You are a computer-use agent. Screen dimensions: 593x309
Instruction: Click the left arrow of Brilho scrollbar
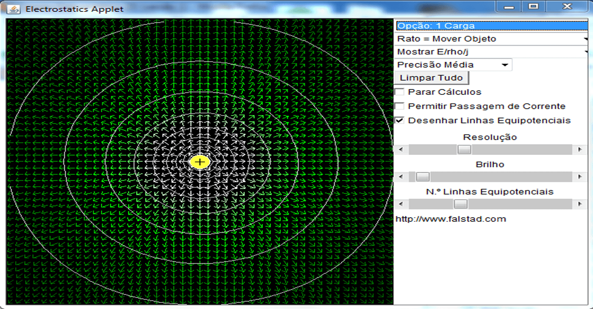click(401, 177)
